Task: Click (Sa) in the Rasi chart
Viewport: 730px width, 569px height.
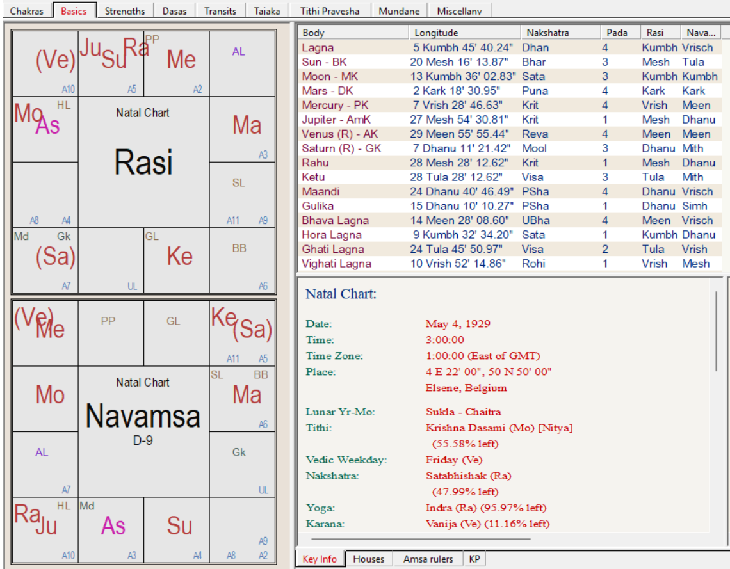Action: [x=56, y=257]
